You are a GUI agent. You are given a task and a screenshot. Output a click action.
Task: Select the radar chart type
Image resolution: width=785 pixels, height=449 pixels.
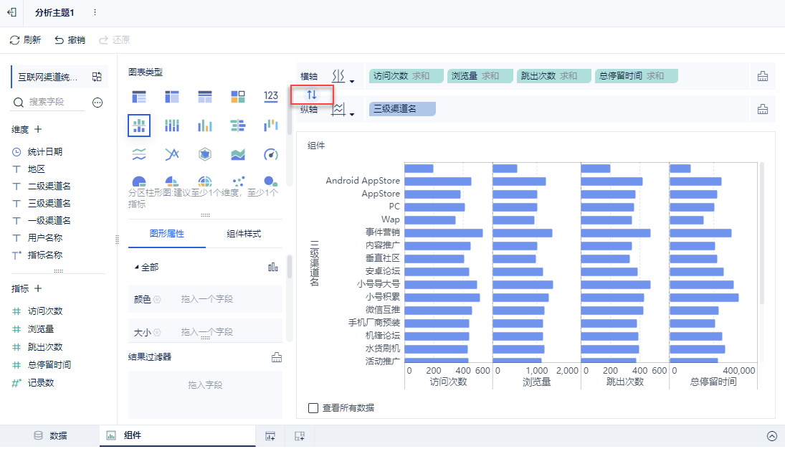(205, 154)
